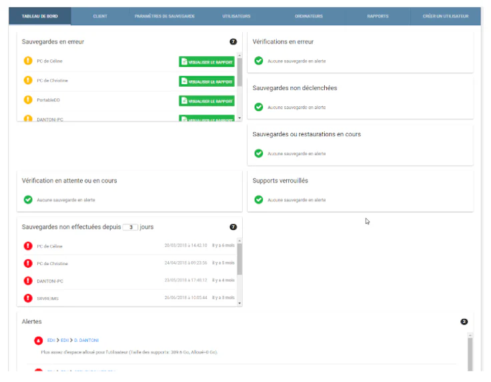The width and height of the screenshot is (491, 382).
Task: Click the count badge in Sauvegardes en erreur header
Action: tap(233, 41)
